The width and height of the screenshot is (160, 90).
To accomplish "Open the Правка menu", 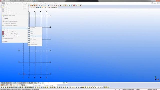I will click(x=7, y=3).
